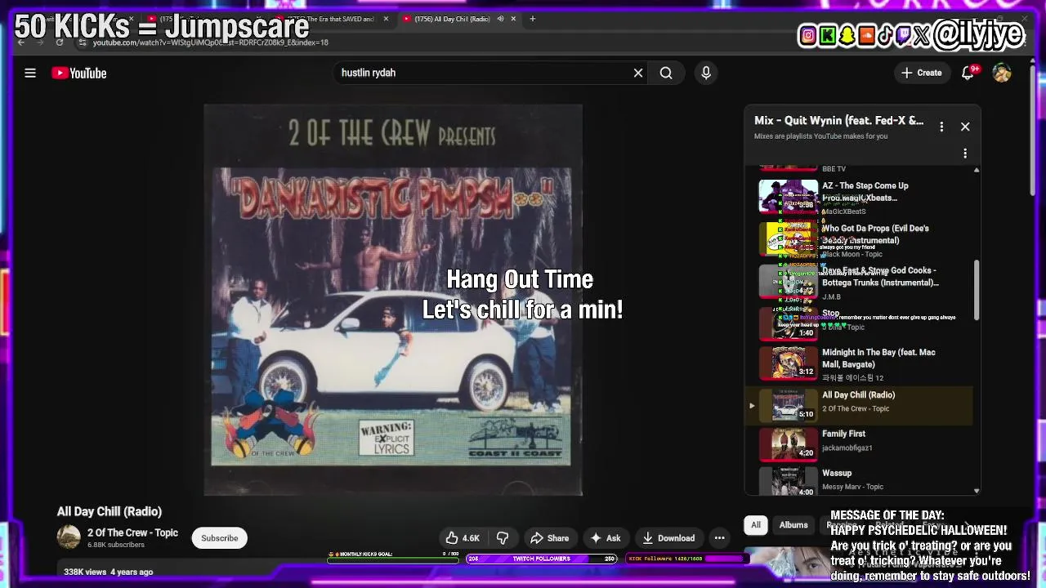Click the Share button
This screenshot has height=588, width=1046.
[x=549, y=538]
